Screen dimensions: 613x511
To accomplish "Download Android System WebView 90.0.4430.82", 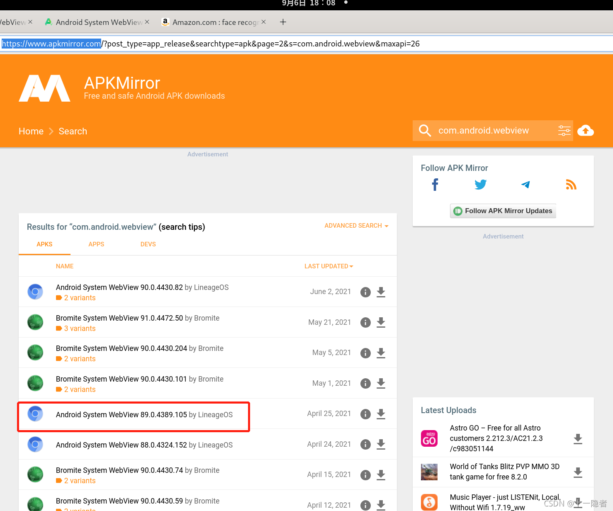I will coord(381,292).
